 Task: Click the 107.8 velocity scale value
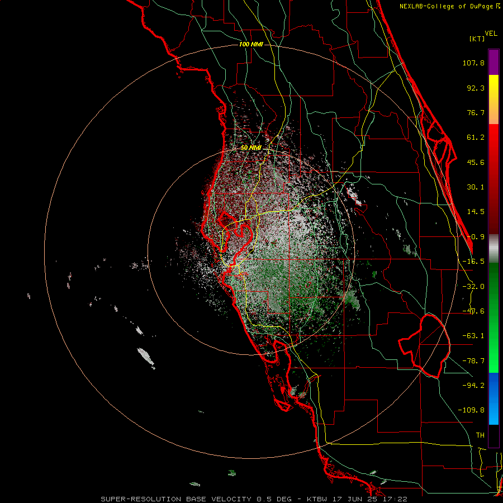[473, 63]
